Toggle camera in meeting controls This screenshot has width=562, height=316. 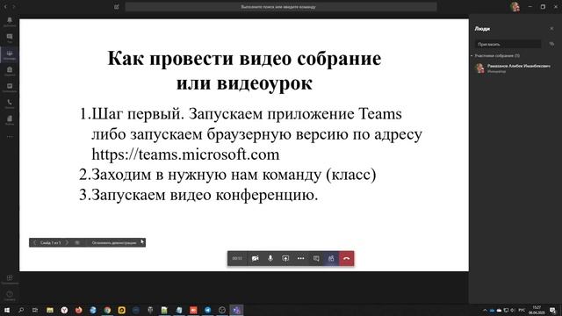click(256, 258)
